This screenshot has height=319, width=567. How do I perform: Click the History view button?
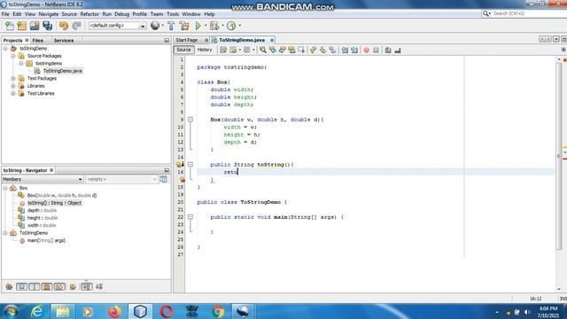click(x=205, y=50)
